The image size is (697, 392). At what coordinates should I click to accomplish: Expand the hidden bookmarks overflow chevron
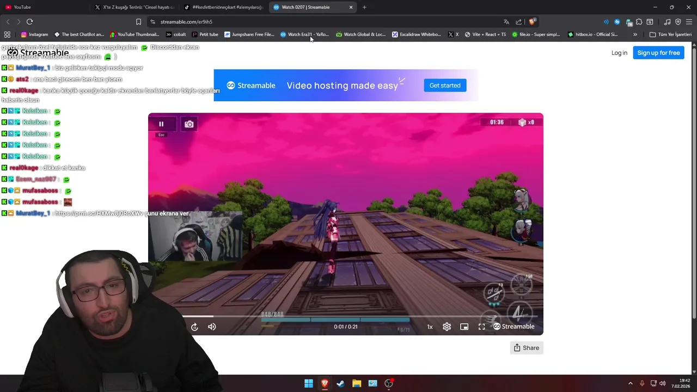[x=635, y=34]
